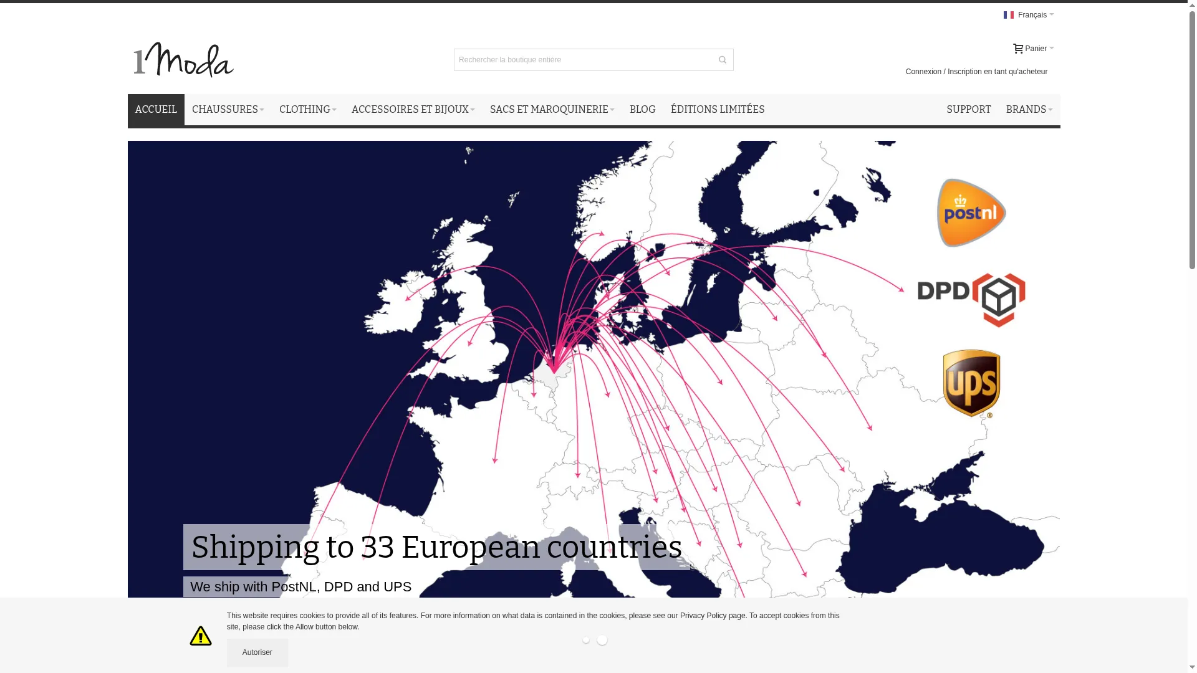Click the PostNL logo on banner
This screenshot has height=673, width=1197.
click(971, 213)
